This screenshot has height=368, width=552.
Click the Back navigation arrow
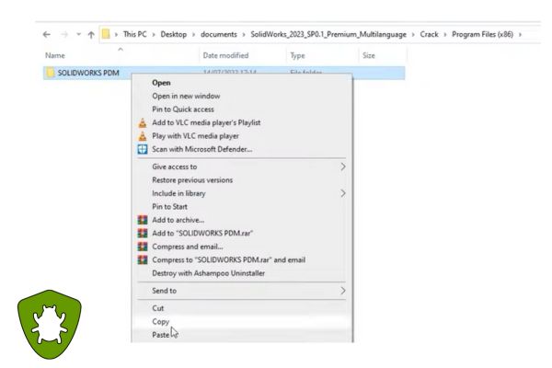47,35
